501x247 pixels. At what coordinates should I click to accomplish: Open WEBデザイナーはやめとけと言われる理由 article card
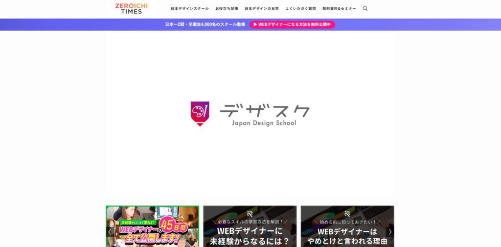click(x=347, y=226)
